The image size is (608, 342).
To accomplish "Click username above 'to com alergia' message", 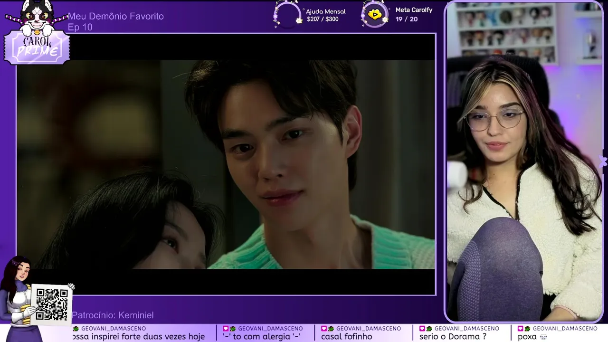I will [x=270, y=329].
